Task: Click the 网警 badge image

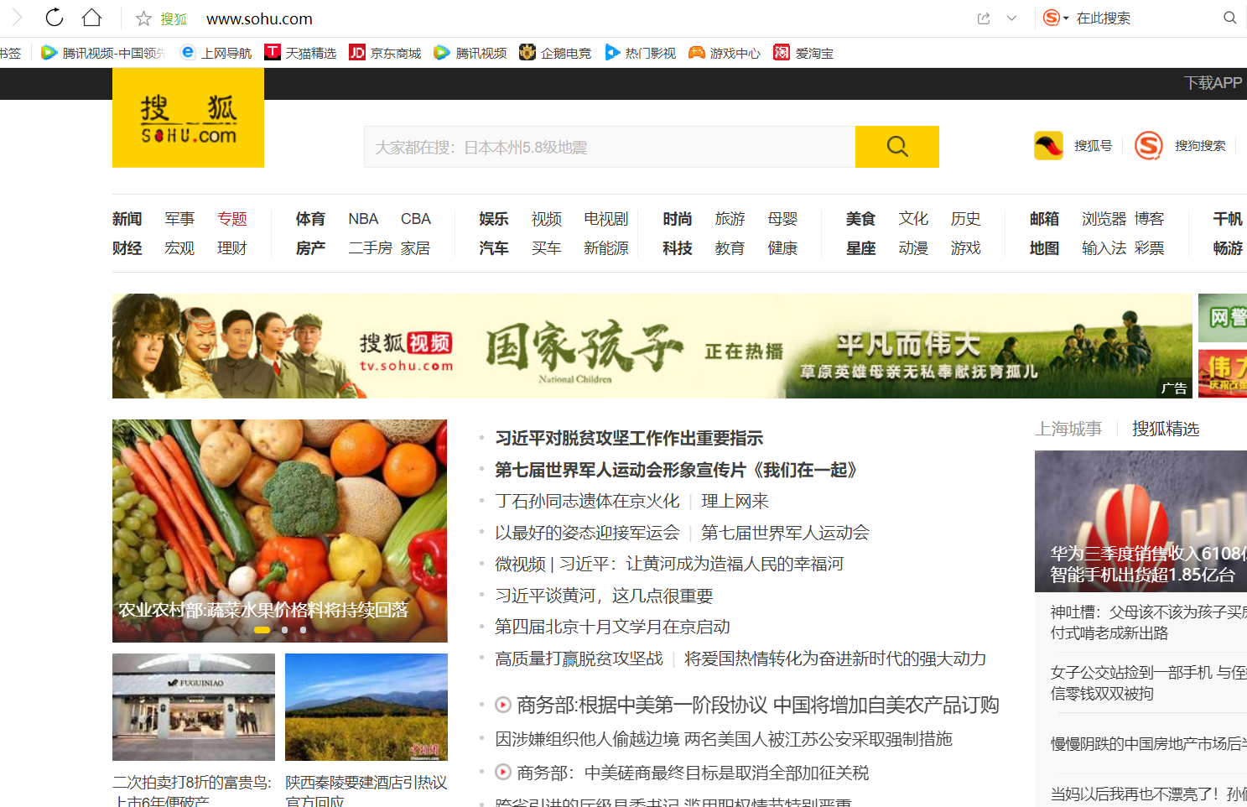Action: pyautogui.click(x=1223, y=318)
